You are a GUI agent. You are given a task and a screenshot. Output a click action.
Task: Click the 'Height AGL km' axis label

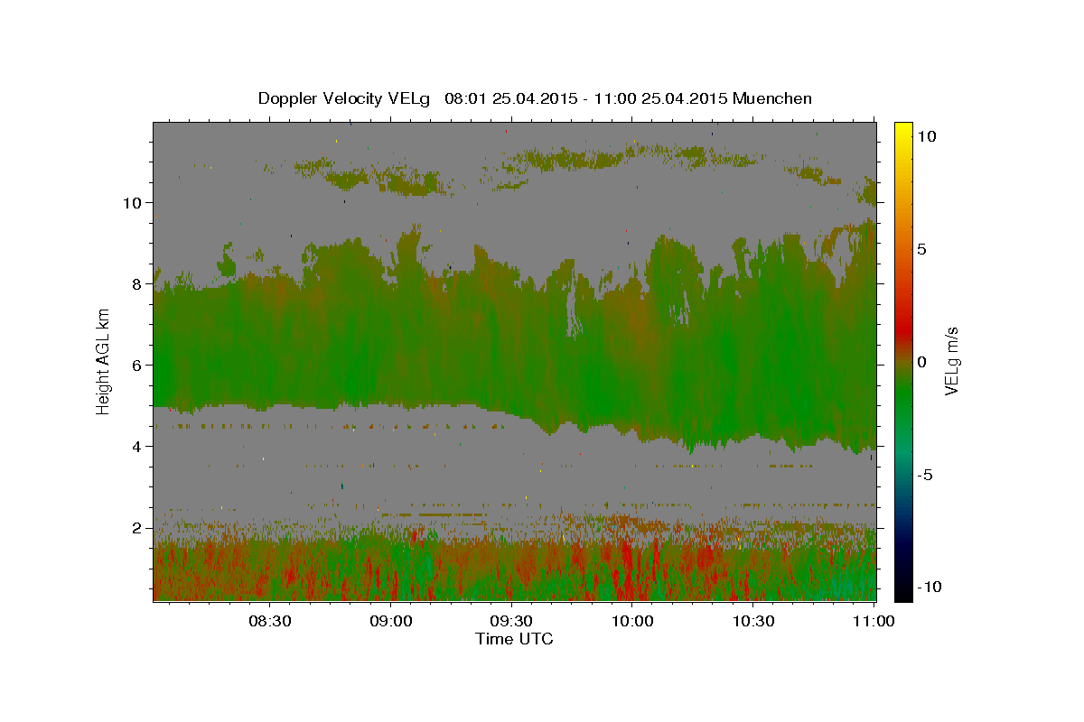[x=104, y=361]
